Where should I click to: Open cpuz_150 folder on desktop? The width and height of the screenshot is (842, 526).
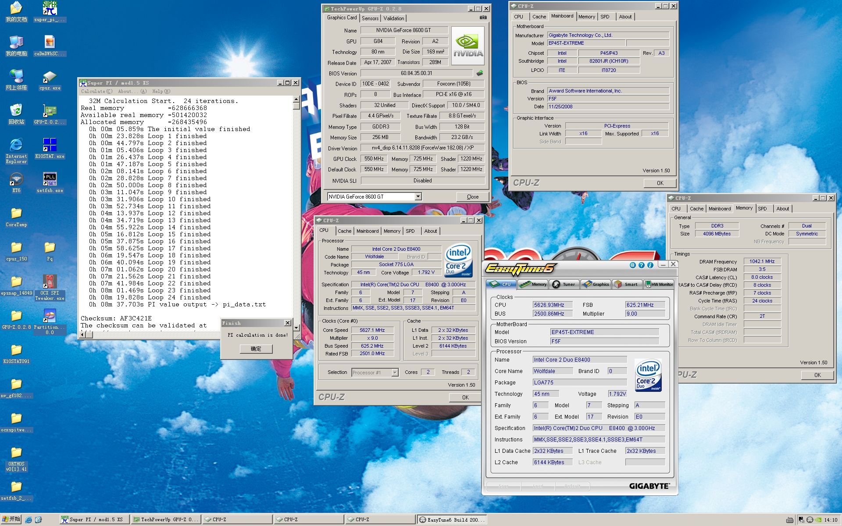pos(16,251)
